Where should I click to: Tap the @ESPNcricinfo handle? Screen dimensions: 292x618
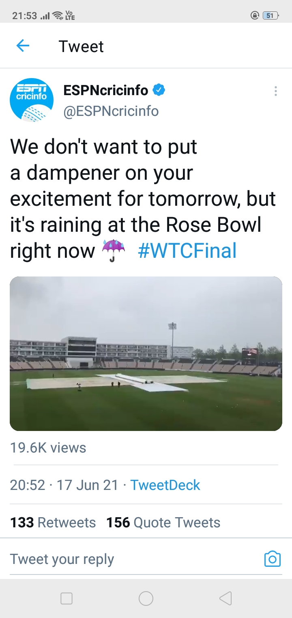tap(111, 111)
